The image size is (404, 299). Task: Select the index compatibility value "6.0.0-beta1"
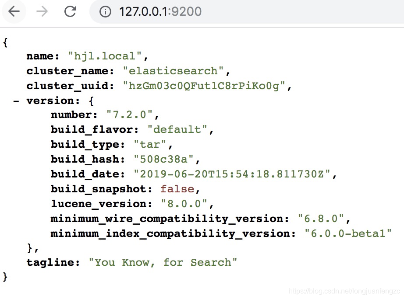(x=348, y=234)
